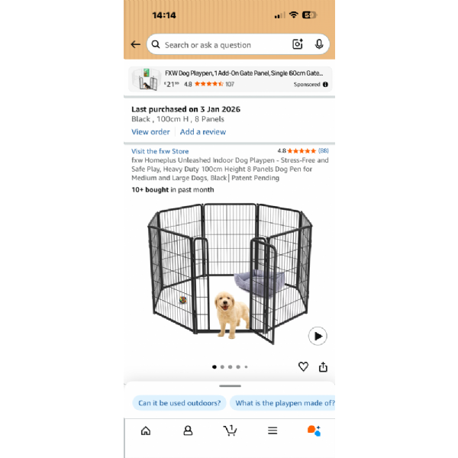Tap the microphone voice search icon

319,44
